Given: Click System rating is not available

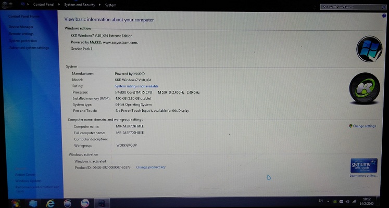Looking at the screenshot, I should click(136, 86).
